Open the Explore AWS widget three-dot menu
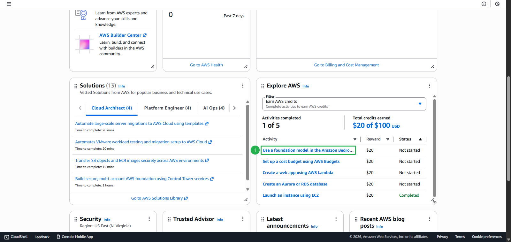 pyautogui.click(x=430, y=86)
